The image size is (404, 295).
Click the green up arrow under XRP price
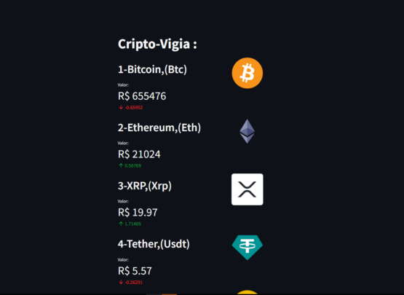tap(121, 224)
